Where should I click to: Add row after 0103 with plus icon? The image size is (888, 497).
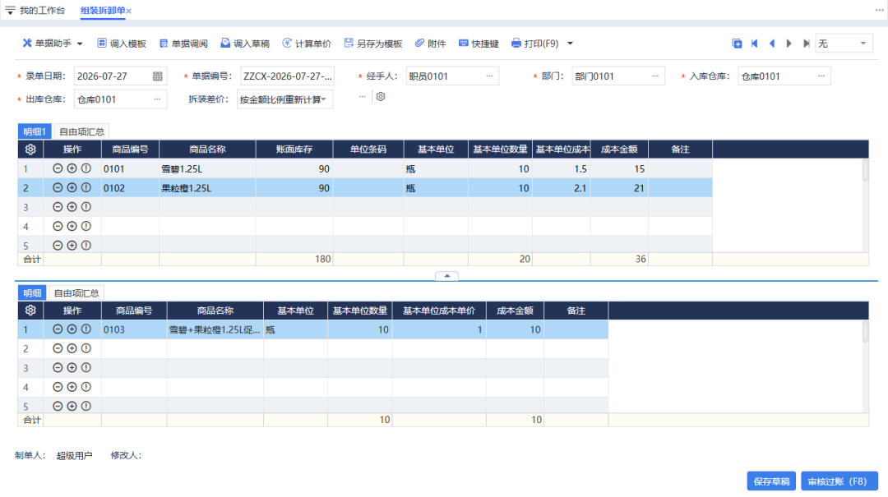[x=72, y=329]
